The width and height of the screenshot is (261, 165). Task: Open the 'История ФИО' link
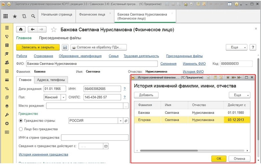(x=193, y=71)
